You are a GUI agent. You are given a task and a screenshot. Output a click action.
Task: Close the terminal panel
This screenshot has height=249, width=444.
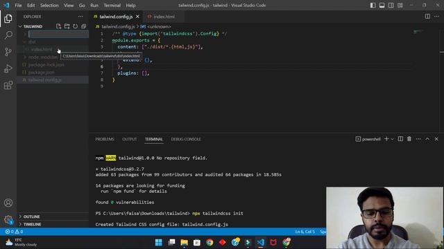[436, 139]
